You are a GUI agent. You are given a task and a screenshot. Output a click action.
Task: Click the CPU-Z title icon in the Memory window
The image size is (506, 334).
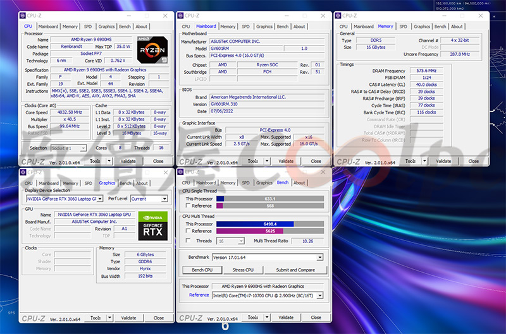pos(338,15)
